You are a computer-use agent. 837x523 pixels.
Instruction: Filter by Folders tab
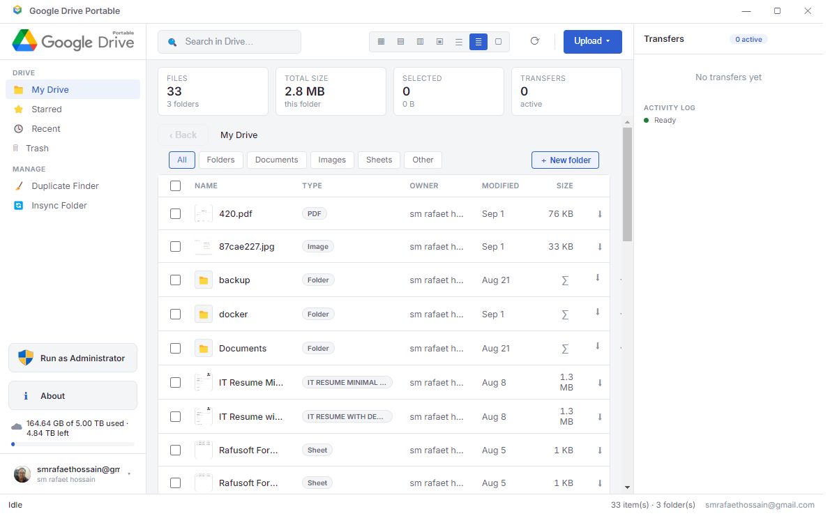pyautogui.click(x=221, y=160)
